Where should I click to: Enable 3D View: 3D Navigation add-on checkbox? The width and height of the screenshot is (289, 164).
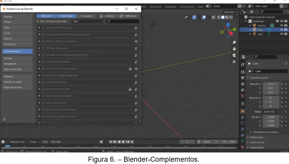tap(43, 28)
